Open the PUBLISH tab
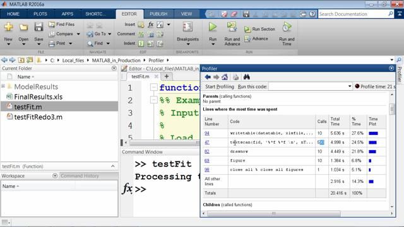 point(158,14)
